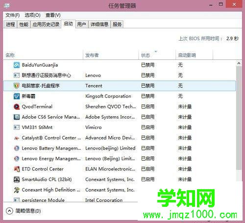This screenshot has height=223, width=245.
Task: Select Adobe CS6 Service Mana... entry name
Action: [51, 117]
